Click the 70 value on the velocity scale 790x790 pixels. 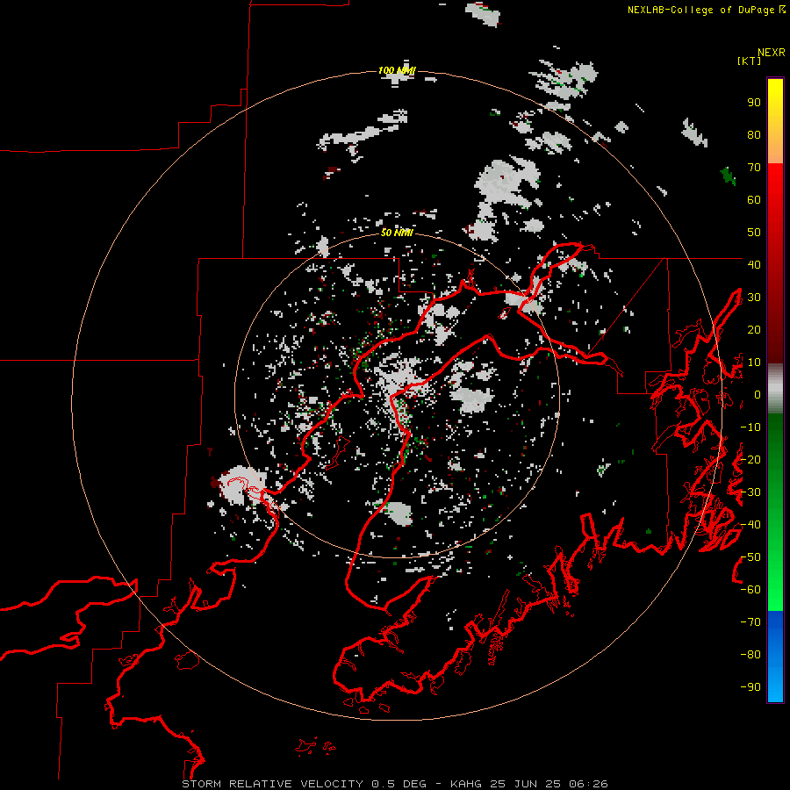tap(754, 168)
